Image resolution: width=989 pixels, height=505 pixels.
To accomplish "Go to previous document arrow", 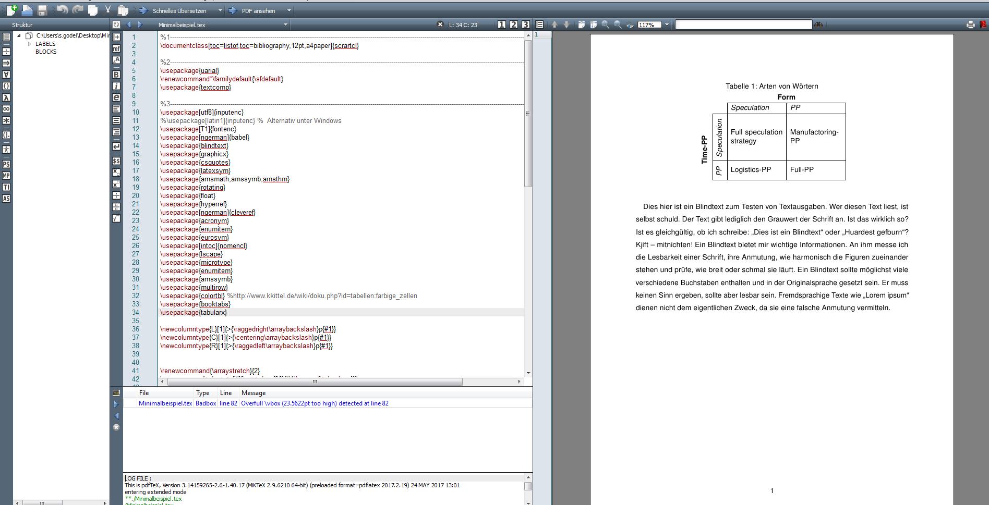I will pyautogui.click(x=129, y=24).
